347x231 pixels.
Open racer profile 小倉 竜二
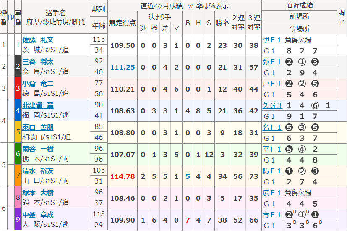click(x=38, y=84)
